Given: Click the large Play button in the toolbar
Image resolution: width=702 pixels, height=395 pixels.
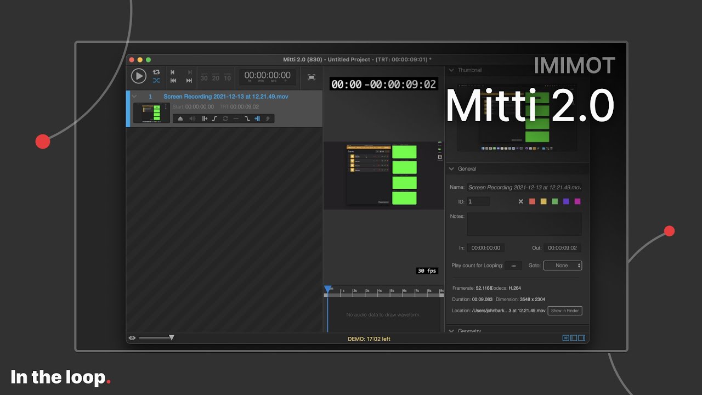Looking at the screenshot, I should coord(139,76).
